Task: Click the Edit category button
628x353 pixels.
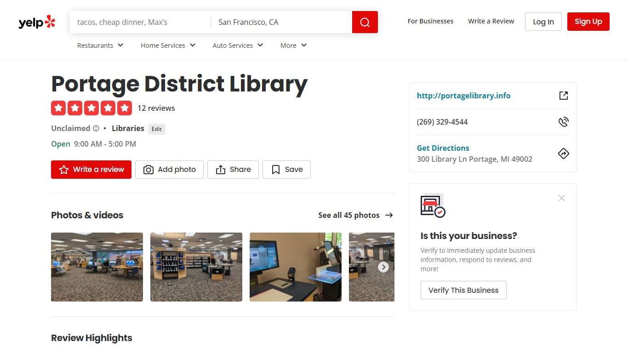Action: click(x=157, y=129)
